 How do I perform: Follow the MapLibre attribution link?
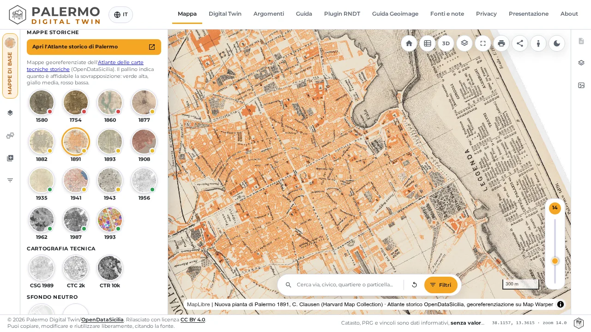pyautogui.click(x=199, y=304)
